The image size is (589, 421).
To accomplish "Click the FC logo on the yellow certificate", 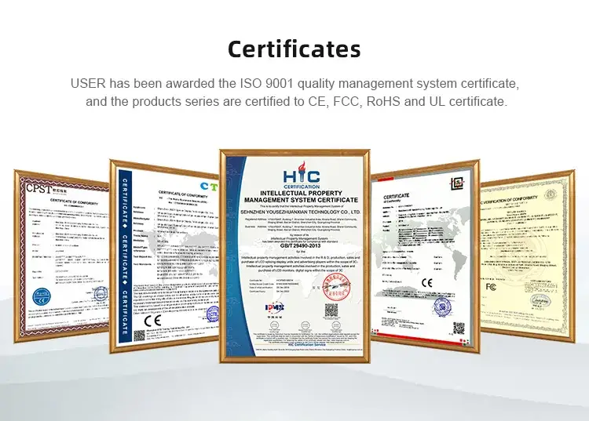I will [x=491, y=287].
